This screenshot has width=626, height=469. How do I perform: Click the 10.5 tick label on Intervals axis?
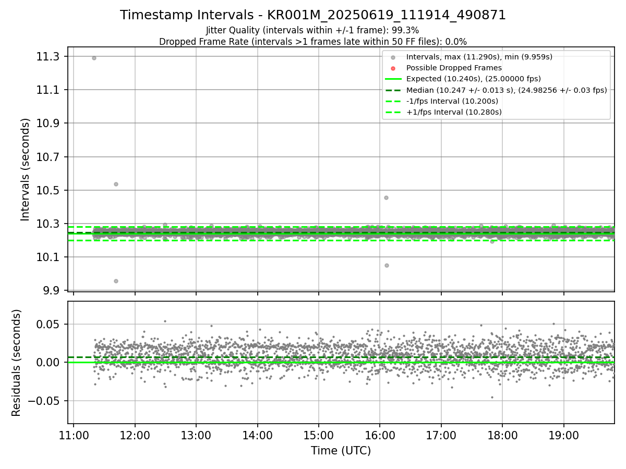[48, 190]
